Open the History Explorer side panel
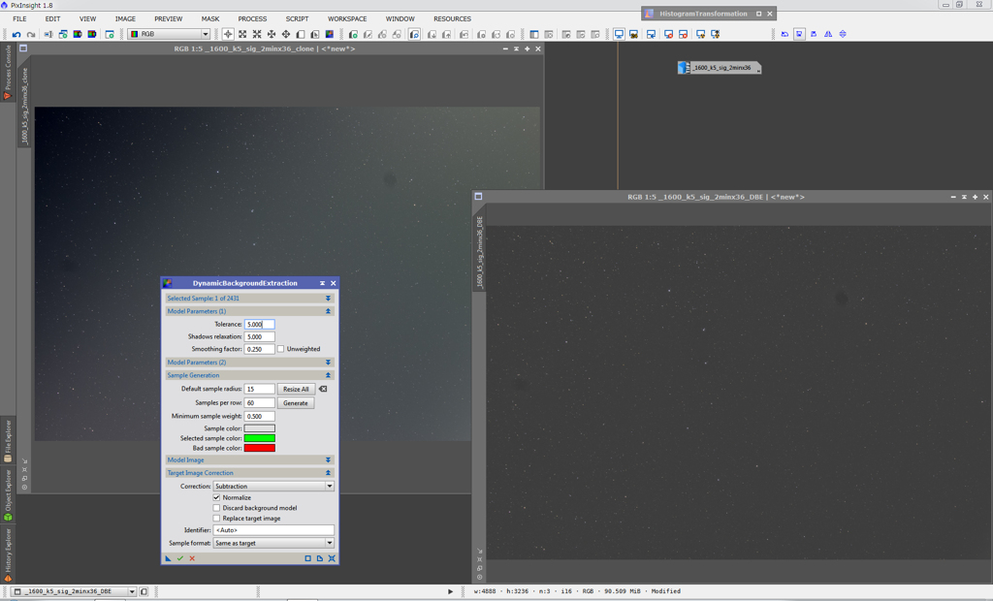 pos(8,555)
